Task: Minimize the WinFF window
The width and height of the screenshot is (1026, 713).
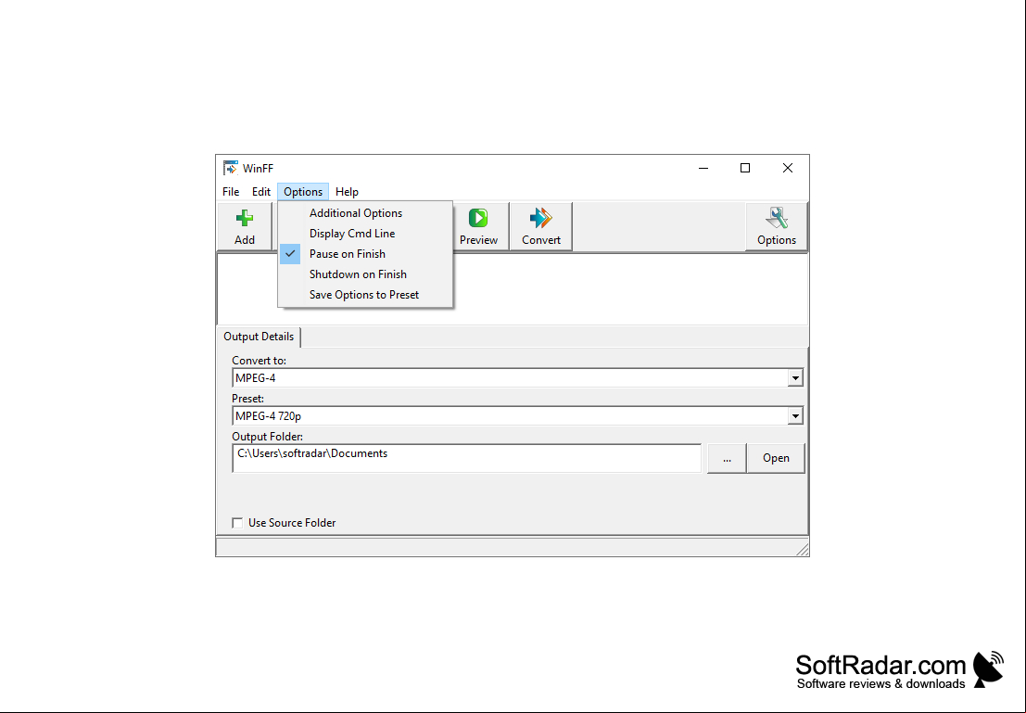Action: click(x=703, y=168)
